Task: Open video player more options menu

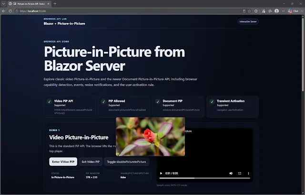Action: (248, 173)
